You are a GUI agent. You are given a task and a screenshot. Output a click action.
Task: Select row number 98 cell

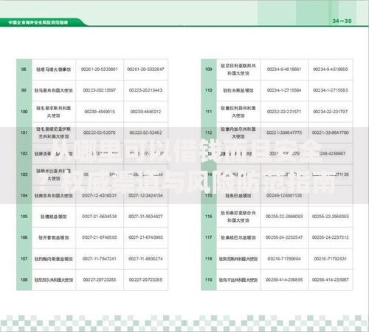tap(24, 70)
